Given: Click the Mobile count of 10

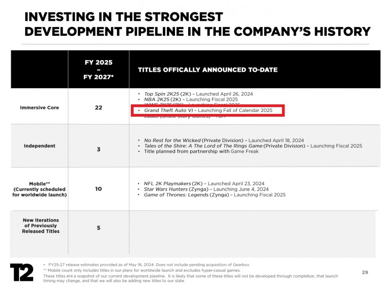Looking at the screenshot, I should (98, 189).
